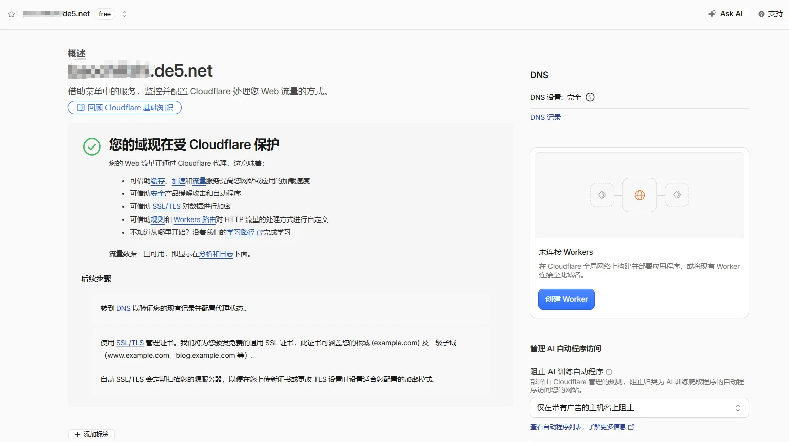Click plus icon on 添加标签 button

pyautogui.click(x=77, y=434)
